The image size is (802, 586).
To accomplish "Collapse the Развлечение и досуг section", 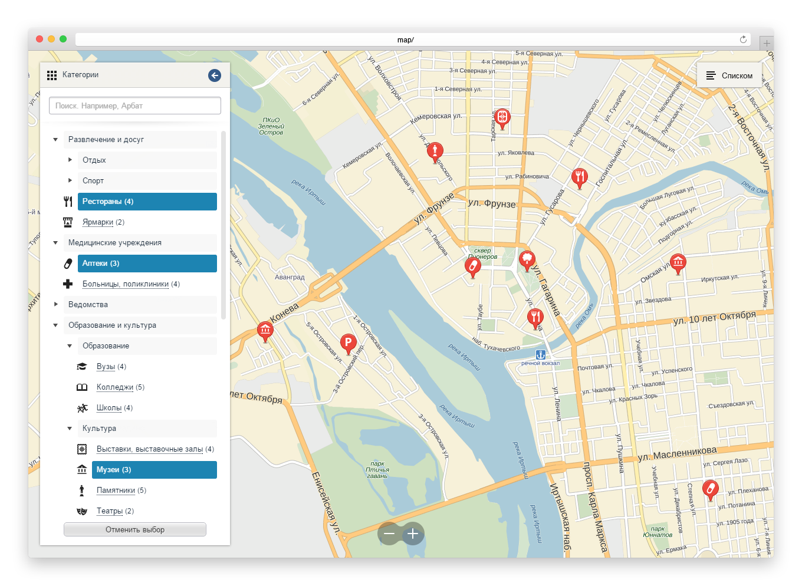I will point(55,140).
